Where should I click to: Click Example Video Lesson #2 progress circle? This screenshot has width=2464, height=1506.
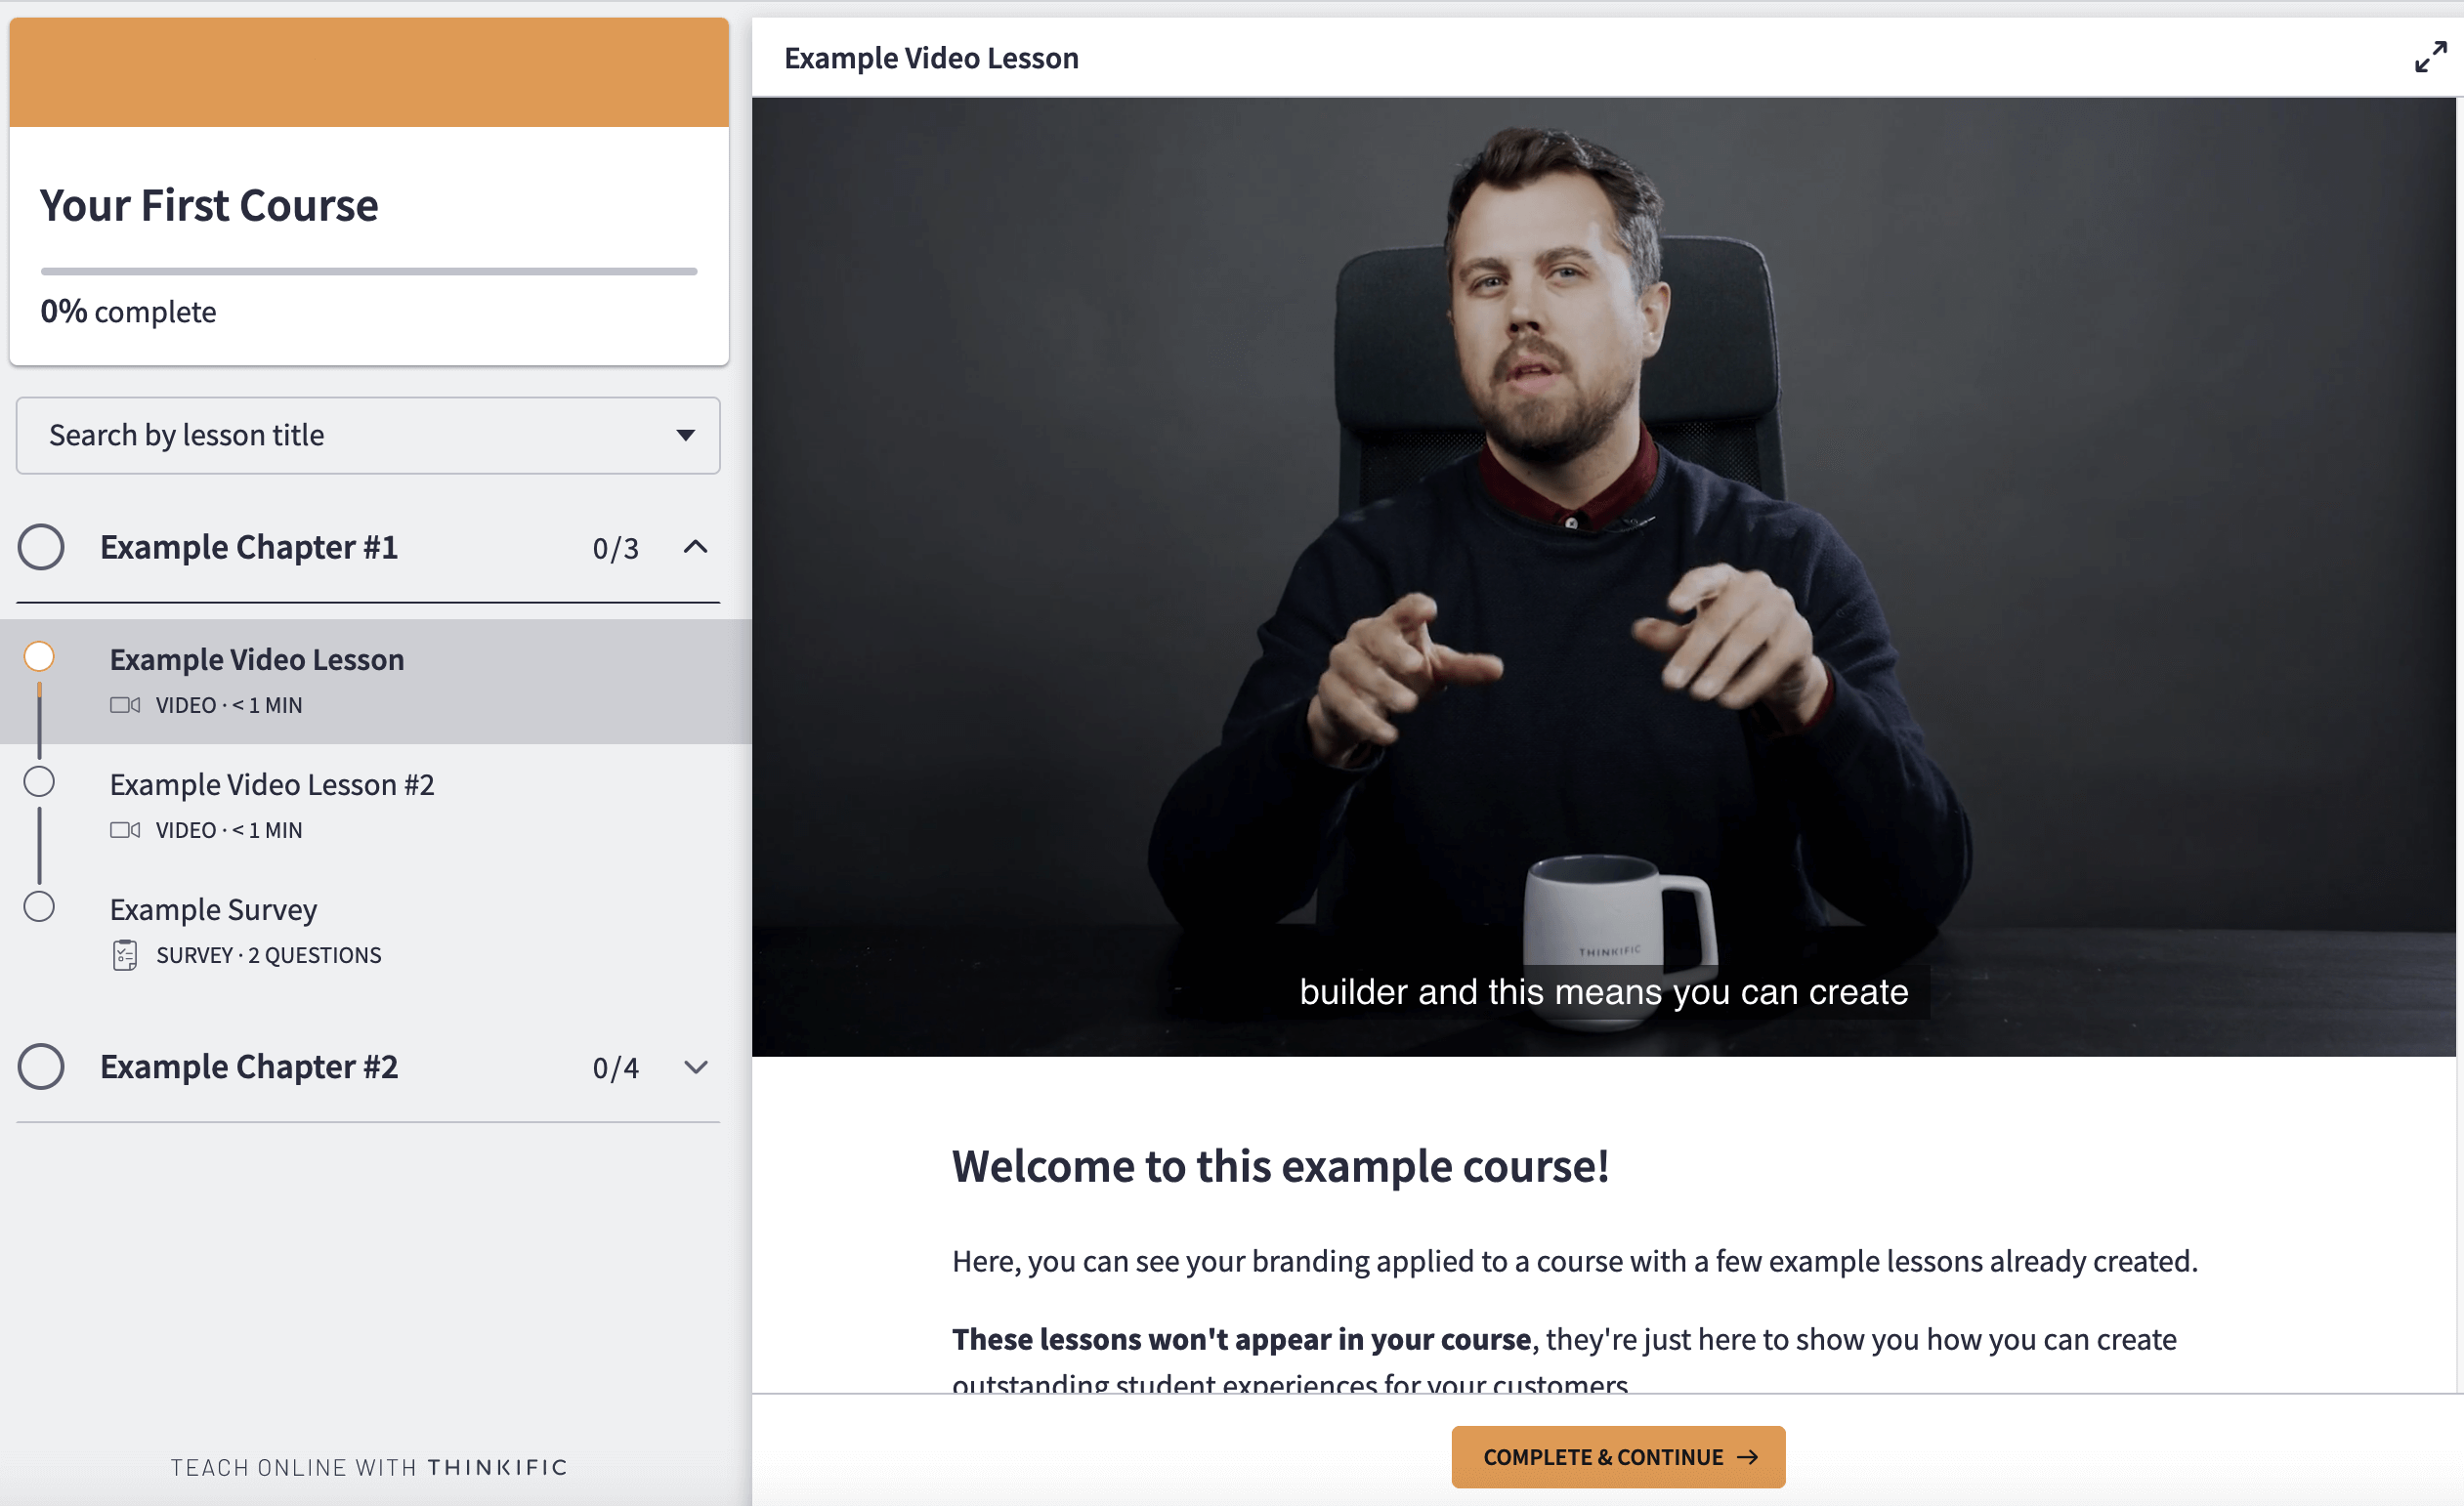pos(39,781)
